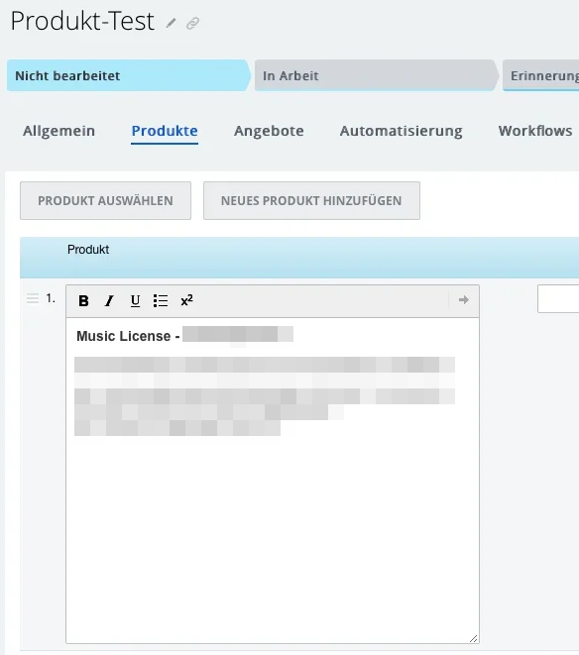Image resolution: width=579 pixels, height=655 pixels.
Task: Grab the row reorder handle beside 1.
Action: pos(33,298)
